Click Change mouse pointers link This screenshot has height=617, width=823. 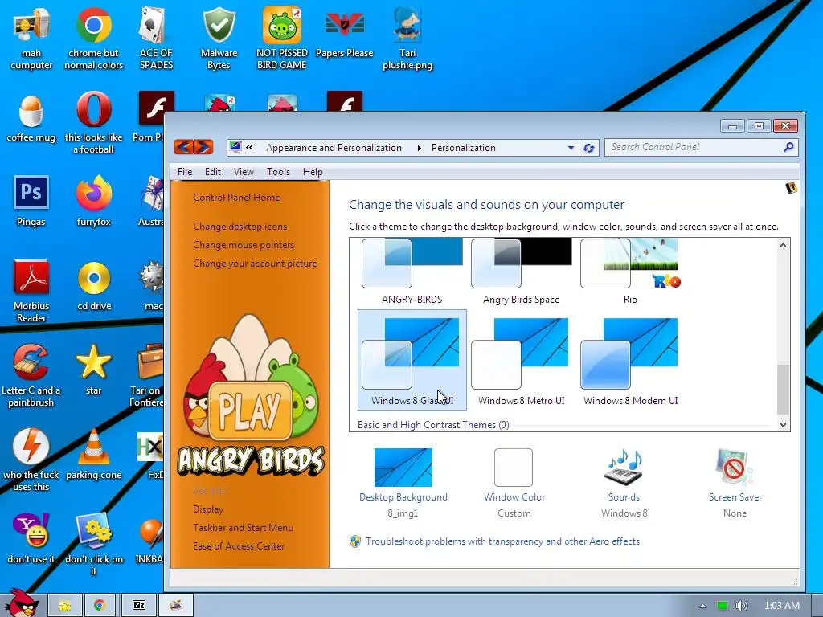[244, 245]
